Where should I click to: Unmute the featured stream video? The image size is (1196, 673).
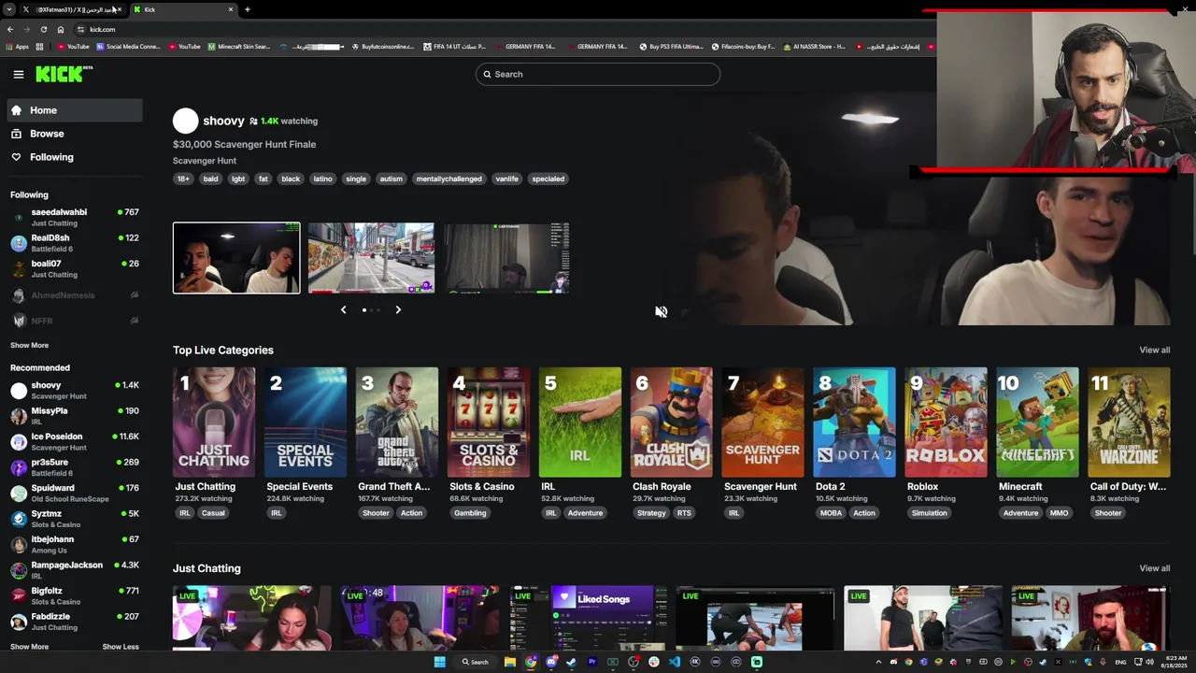click(x=661, y=312)
